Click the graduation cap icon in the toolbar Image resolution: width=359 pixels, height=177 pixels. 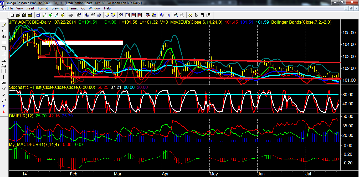[x=208, y=15]
